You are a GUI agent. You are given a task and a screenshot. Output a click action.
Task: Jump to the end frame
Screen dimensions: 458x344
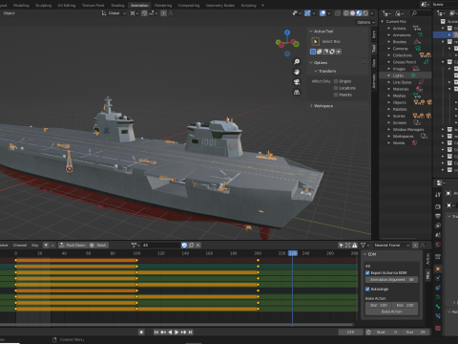coord(190,332)
